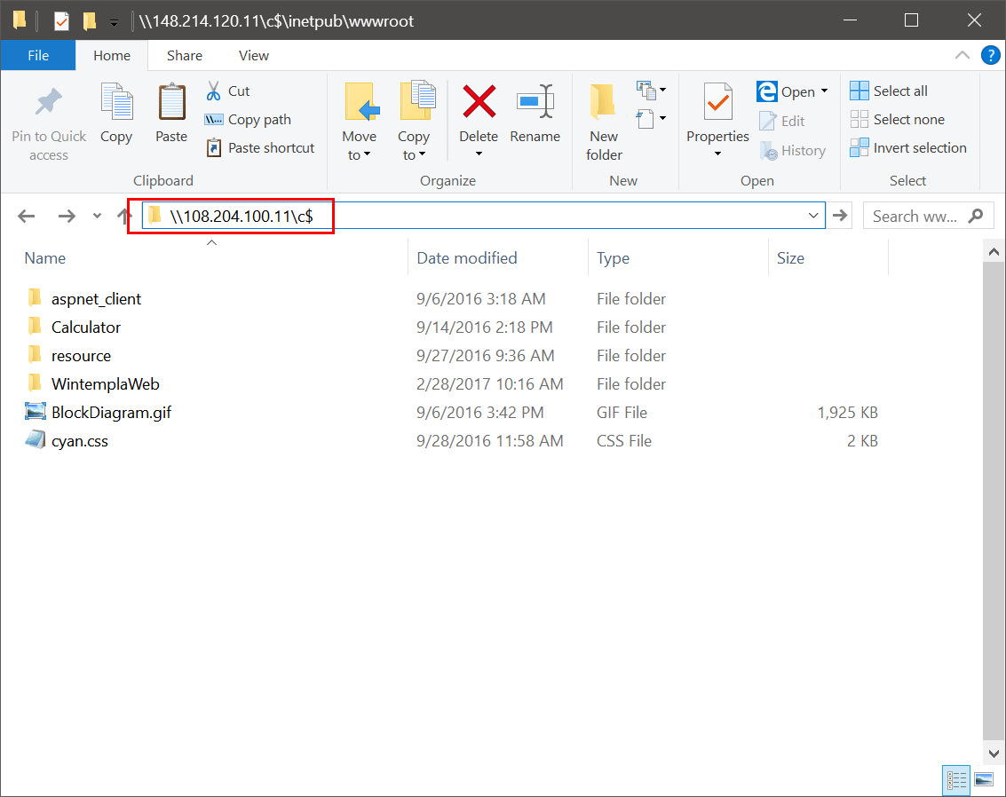Viewport: 1006px width, 797px height.
Task: Click the 2/28/2017 10:16 AM date cell
Action: pyautogui.click(x=489, y=384)
